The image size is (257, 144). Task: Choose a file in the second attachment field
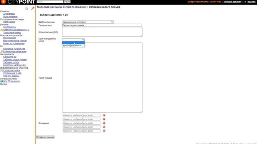tap(81, 119)
